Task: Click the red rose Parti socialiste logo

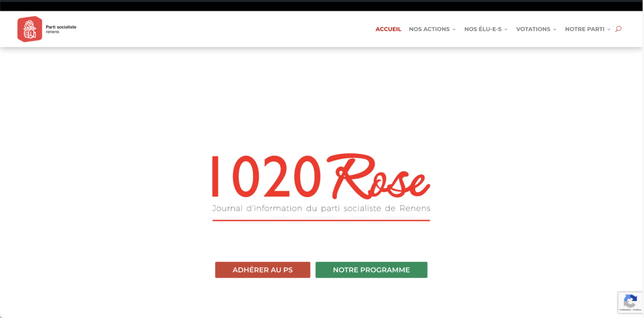Action: pyautogui.click(x=30, y=29)
